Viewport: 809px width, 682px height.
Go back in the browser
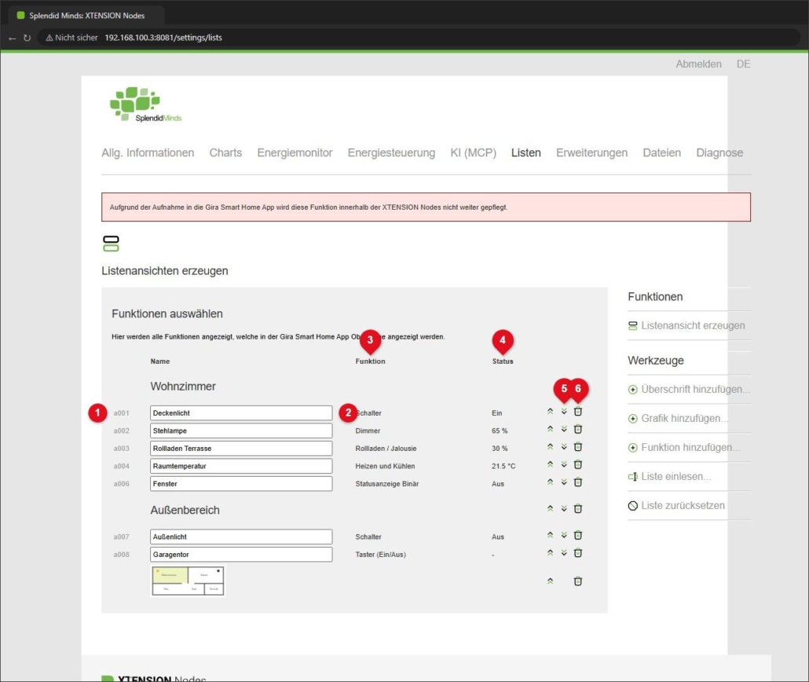[13, 38]
